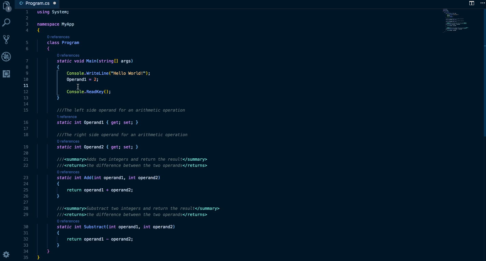The image size is (486, 261).
Task: Click the unsaved dot on Program.cs tab
Action: click(55, 3)
